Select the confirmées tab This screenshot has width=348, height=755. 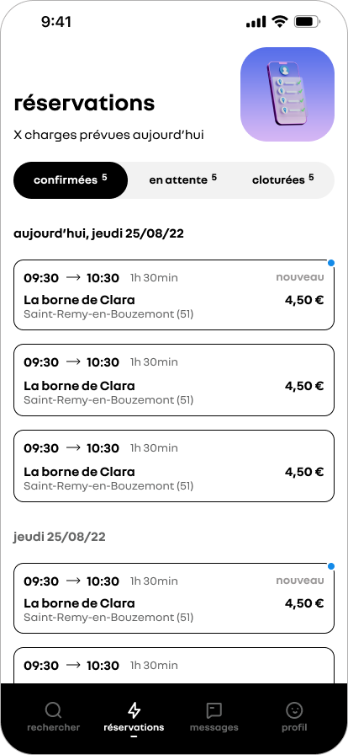click(71, 180)
